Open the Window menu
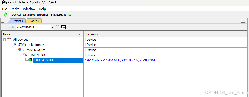The height and width of the screenshot is (97, 249). (29, 9)
